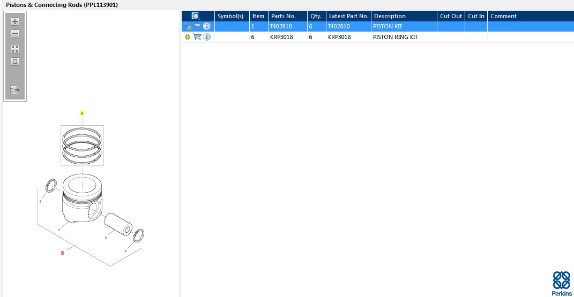
Task: Sort by Parts No. column header
Action: coord(288,16)
